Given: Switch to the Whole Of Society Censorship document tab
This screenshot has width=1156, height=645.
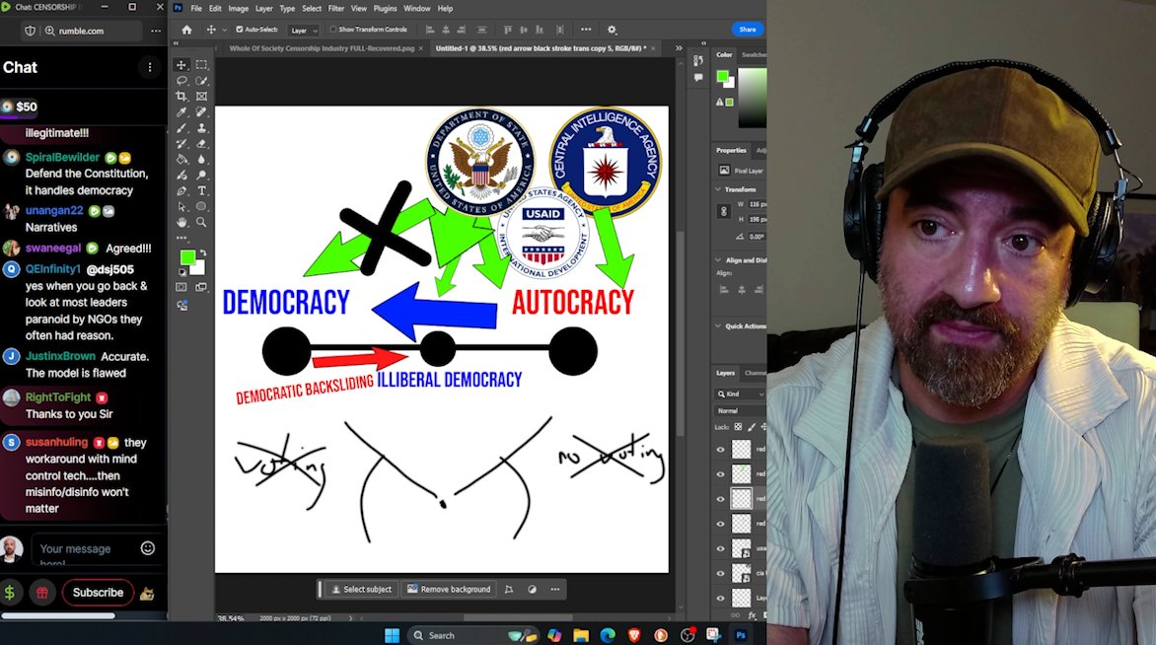Looking at the screenshot, I should (322, 48).
